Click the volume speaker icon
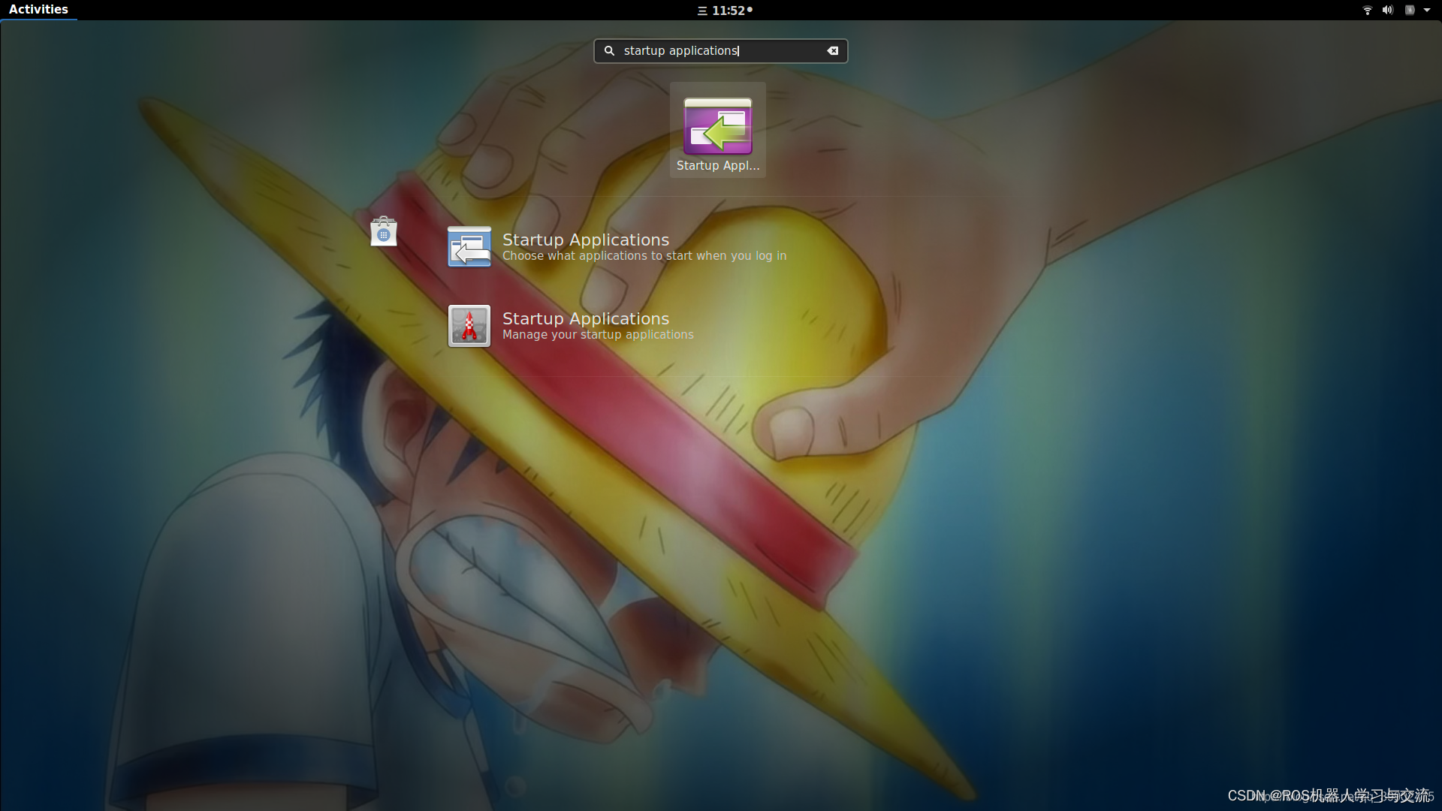 pyautogui.click(x=1387, y=10)
